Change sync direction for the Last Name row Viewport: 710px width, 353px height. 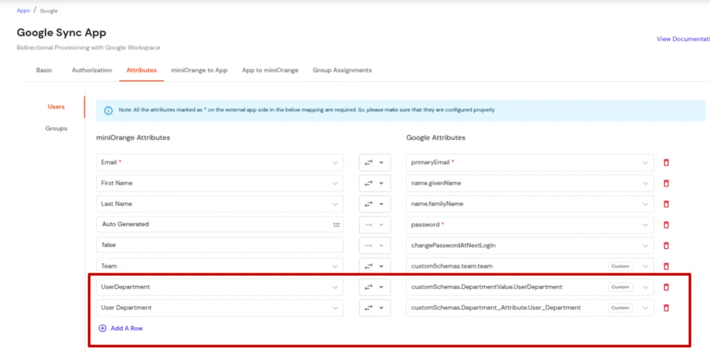tap(375, 204)
